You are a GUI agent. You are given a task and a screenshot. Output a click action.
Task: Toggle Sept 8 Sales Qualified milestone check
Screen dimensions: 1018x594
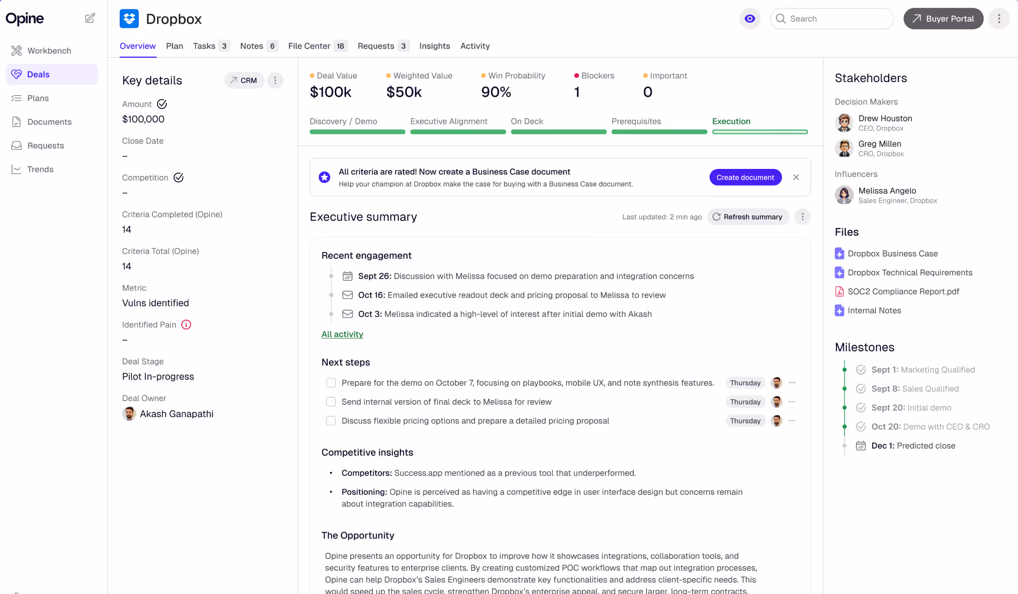tap(861, 389)
